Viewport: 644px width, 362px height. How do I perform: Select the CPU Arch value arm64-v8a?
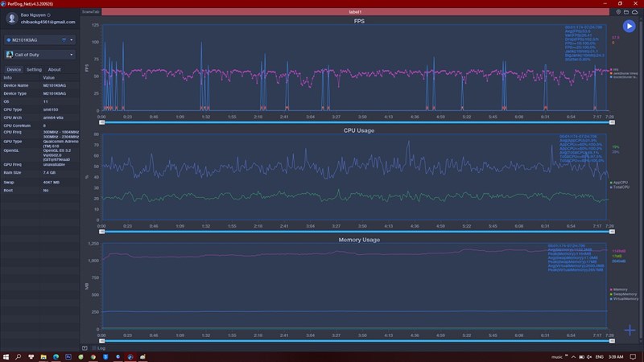53,117
